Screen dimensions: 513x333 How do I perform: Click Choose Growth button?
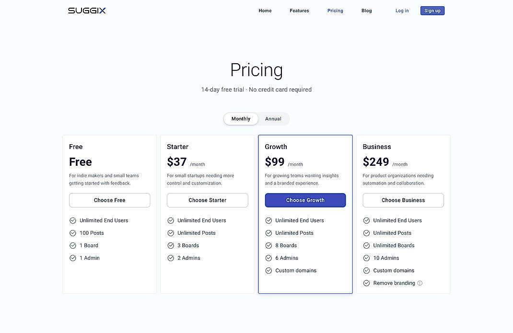pos(305,200)
